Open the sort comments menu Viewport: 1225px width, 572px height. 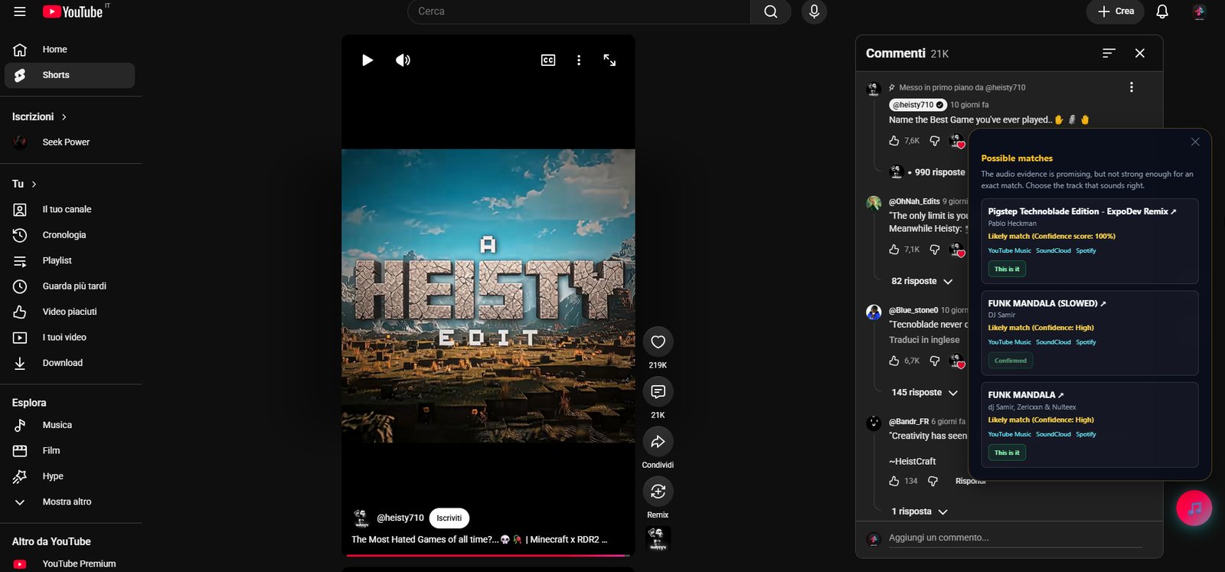click(x=1109, y=53)
